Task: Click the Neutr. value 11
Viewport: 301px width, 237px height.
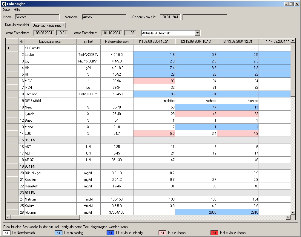Action: tap(238, 107)
